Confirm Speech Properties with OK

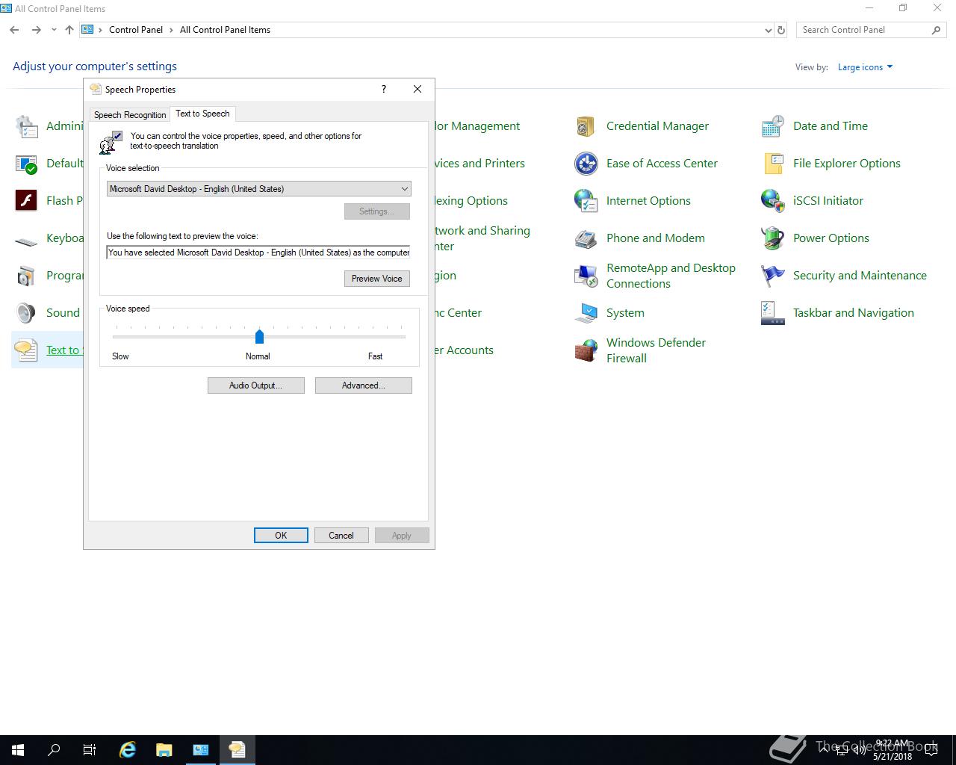pyautogui.click(x=281, y=536)
